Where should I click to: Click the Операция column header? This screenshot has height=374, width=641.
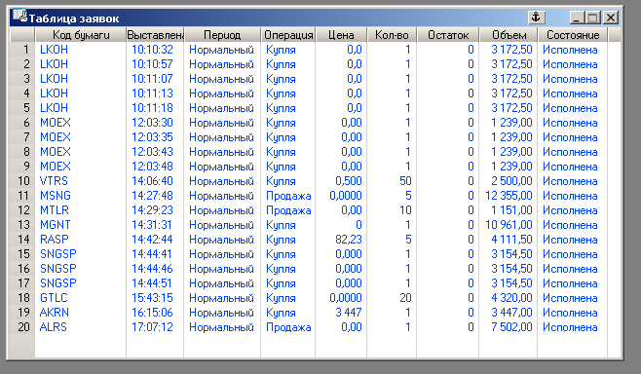[288, 35]
